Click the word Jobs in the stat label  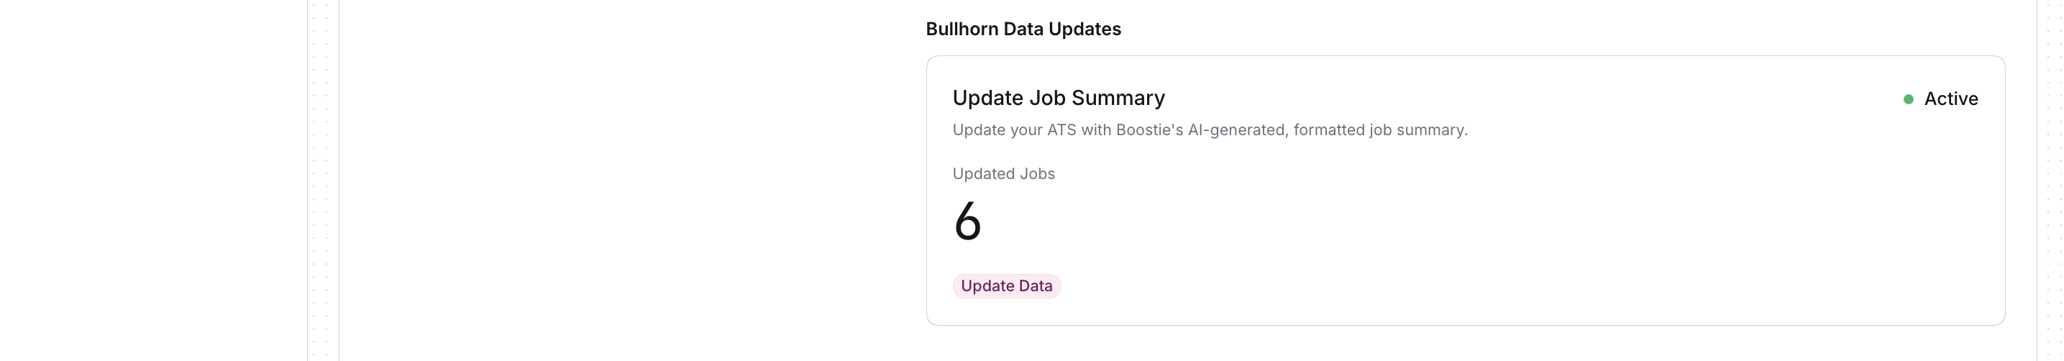click(x=1037, y=174)
